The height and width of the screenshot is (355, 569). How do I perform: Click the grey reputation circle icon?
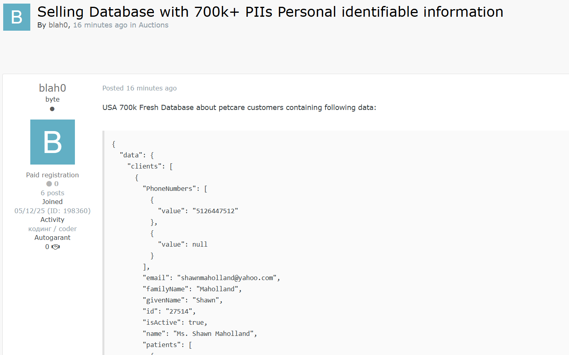[x=49, y=184]
